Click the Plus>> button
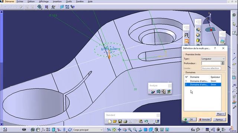The image size is (238, 133). point(221,114)
